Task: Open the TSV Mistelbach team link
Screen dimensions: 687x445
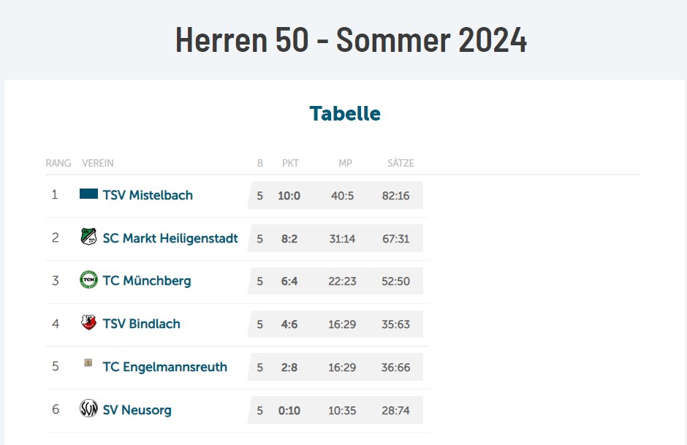Action: pos(148,195)
